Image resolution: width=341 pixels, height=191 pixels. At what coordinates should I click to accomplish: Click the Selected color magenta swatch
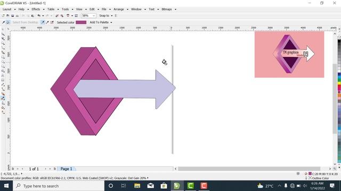coord(81,22)
